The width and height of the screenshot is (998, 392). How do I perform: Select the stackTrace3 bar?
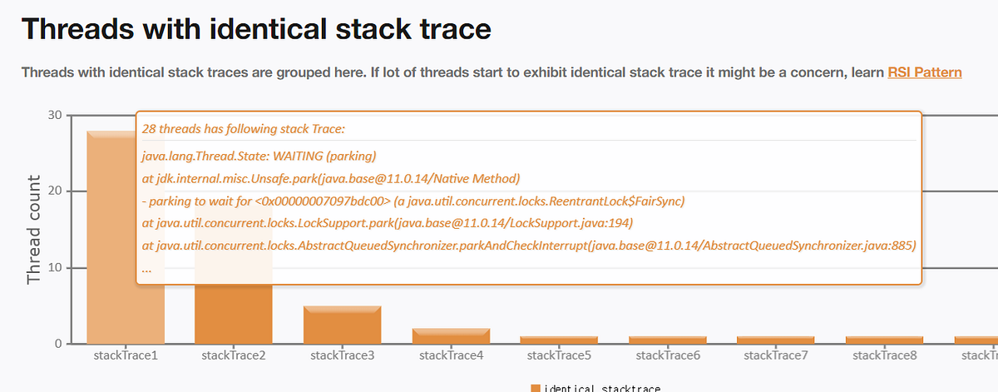[x=342, y=325]
